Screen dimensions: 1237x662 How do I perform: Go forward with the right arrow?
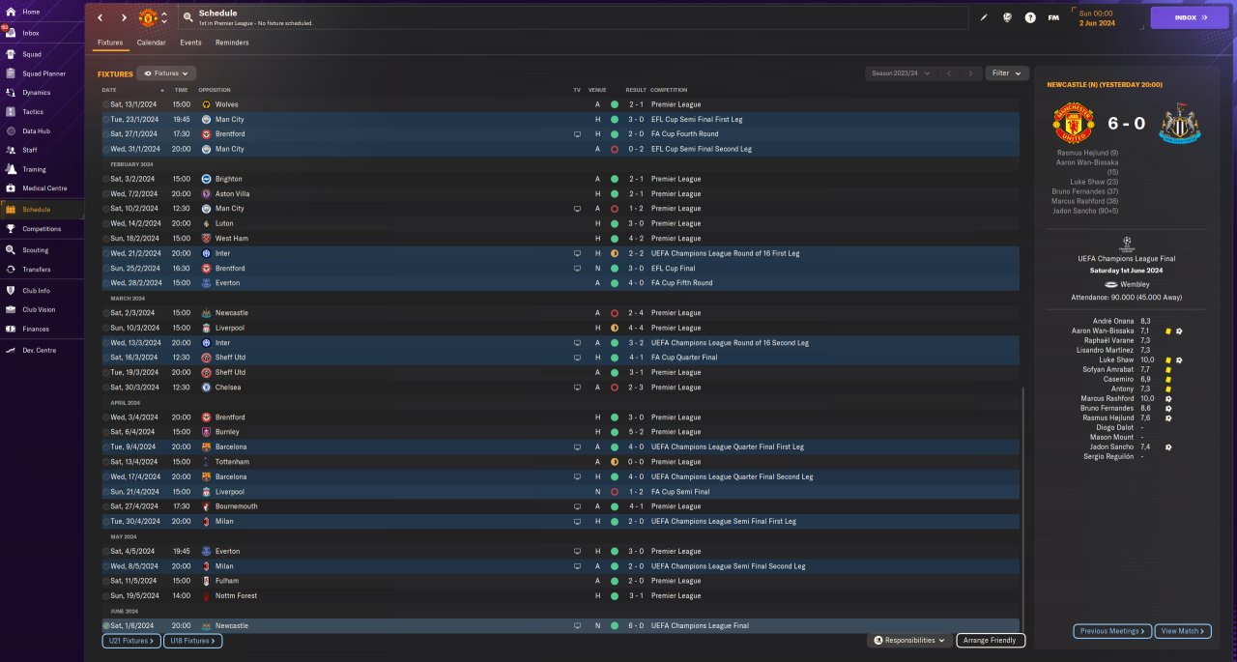(124, 17)
